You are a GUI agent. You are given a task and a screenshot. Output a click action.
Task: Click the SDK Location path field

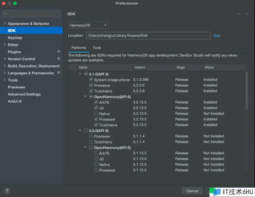(x=148, y=36)
